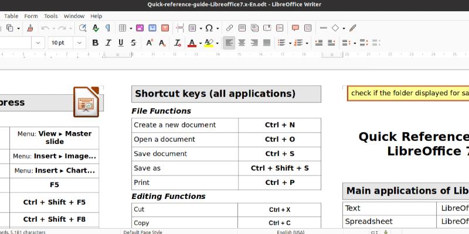The height and width of the screenshot is (234, 469).
Task: Expand the special character dropdown arrow
Action: coord(217,27)
